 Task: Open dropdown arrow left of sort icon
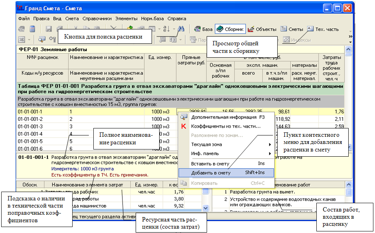pos(159,29)
